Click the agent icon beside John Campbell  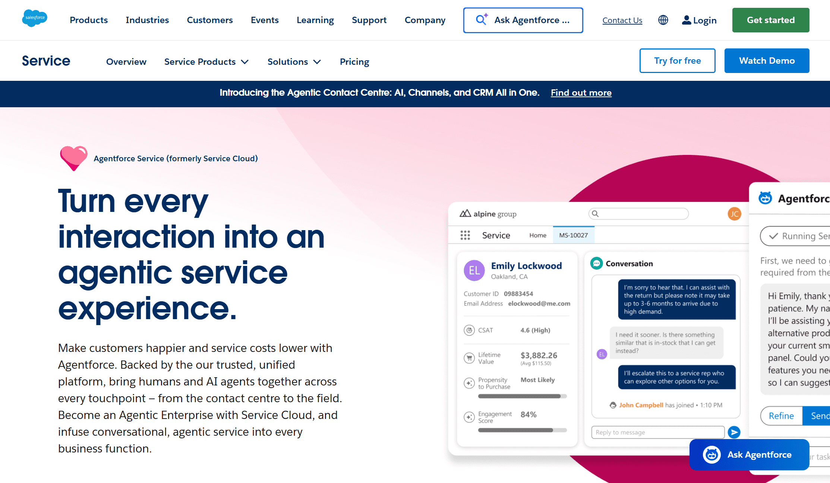pyautogui.click(x=613, y=405)
